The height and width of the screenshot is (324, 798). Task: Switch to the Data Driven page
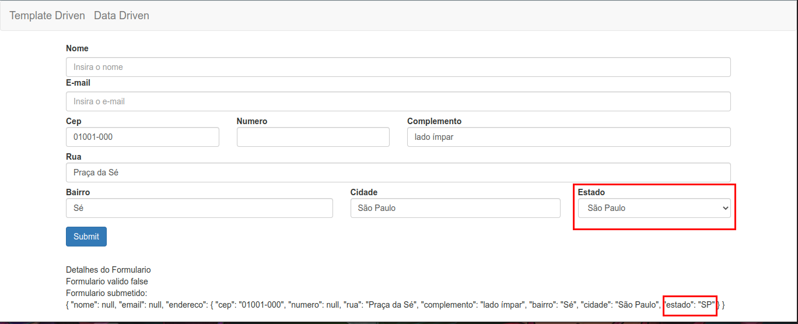(121, 16)
